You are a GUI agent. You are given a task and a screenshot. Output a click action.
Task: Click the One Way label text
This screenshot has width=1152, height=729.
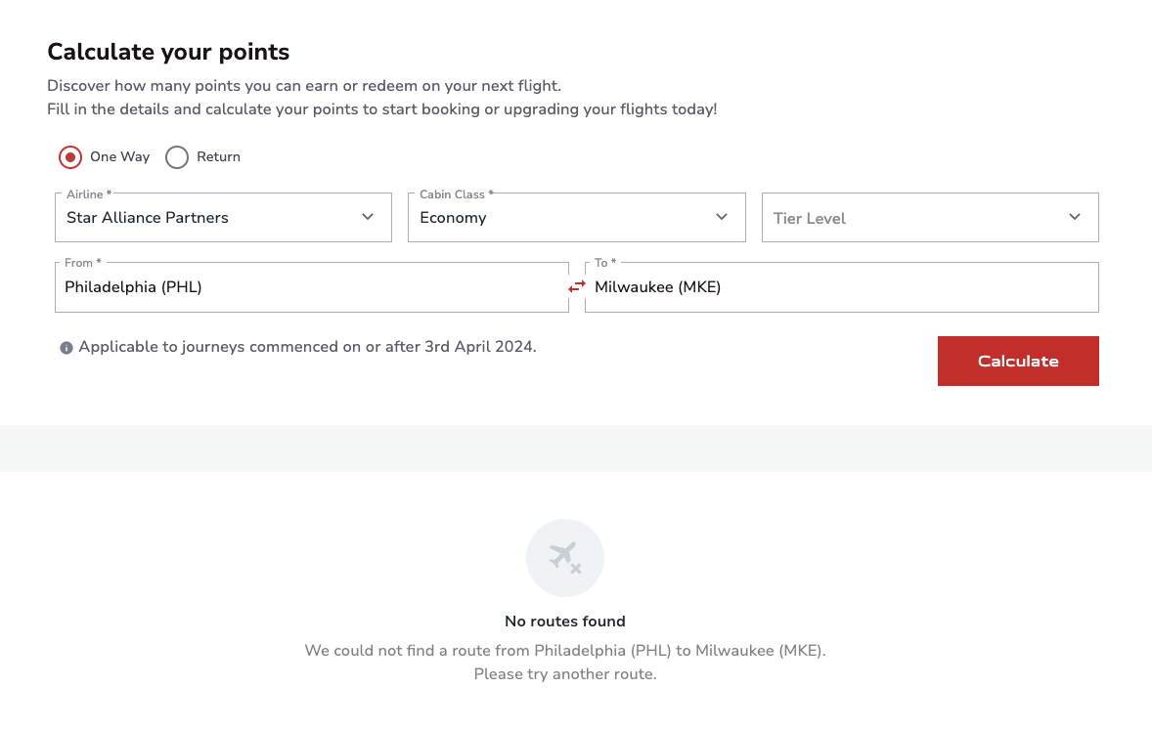[119, 157]
